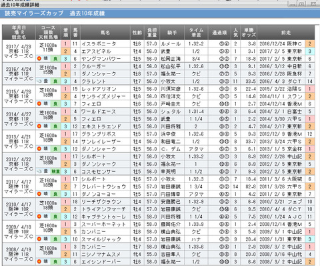The width and height of the screenshot is (320, 266).
Task: Click odds value 82.8
Action: pyautogui.click(x=251, y=186)
